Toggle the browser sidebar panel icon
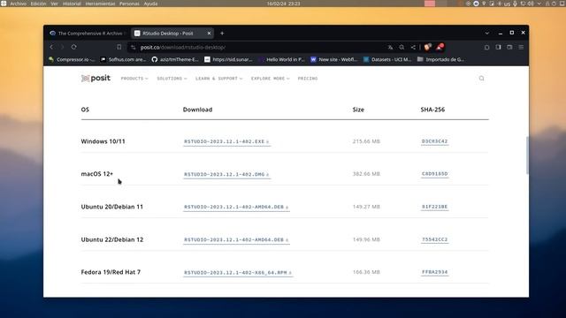The image size is (566, 318). click(498, 47)
